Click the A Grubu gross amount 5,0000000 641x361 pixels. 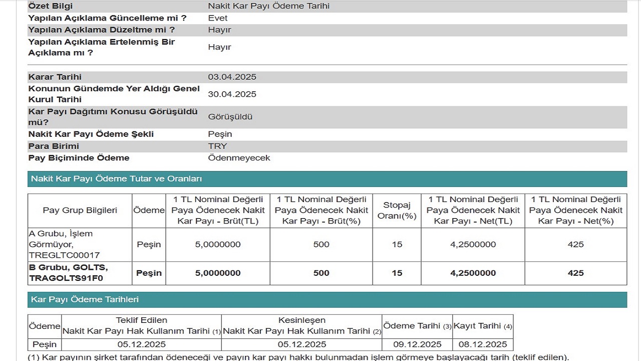click(218, 245)
